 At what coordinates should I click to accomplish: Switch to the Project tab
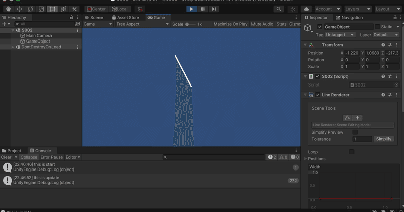[x=12, y=151]
